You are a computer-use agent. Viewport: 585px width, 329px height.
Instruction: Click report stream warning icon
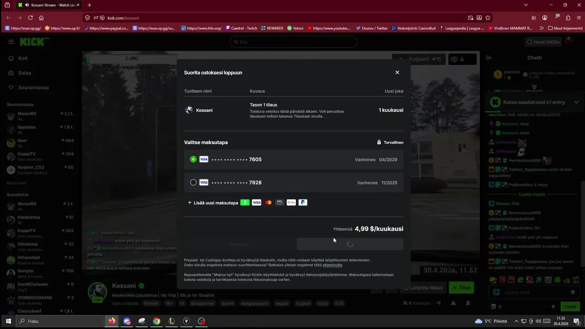coord(453,303)
